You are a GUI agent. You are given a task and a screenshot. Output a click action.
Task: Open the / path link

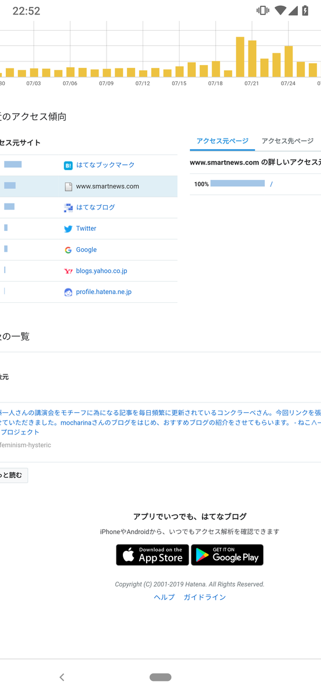271,184
